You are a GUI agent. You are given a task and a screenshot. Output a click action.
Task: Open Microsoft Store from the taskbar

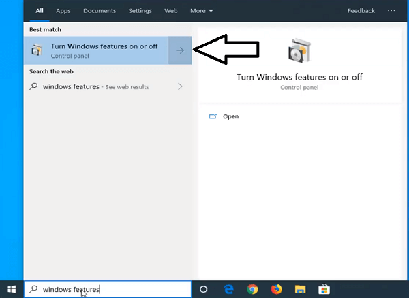(324, 289)
